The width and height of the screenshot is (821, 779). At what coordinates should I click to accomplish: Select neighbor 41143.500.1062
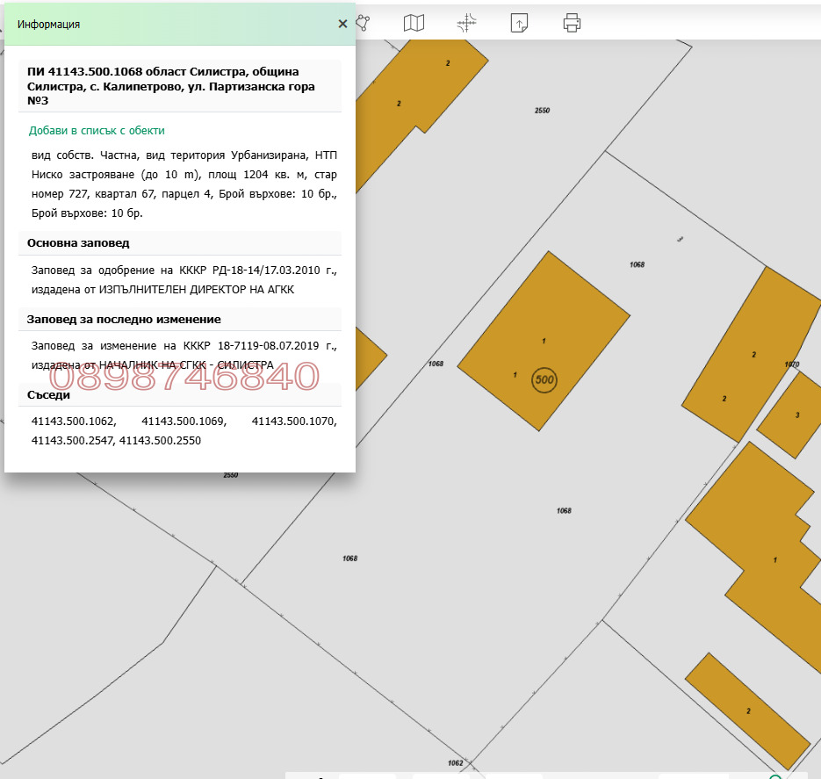pyautogui.click(x=74, y=422)
